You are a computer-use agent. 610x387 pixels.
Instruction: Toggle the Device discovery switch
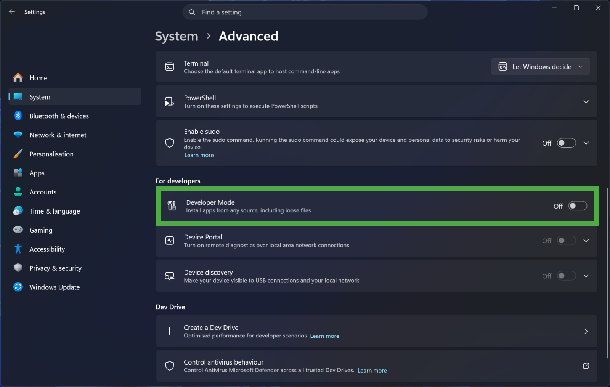[x=567, y=276]
